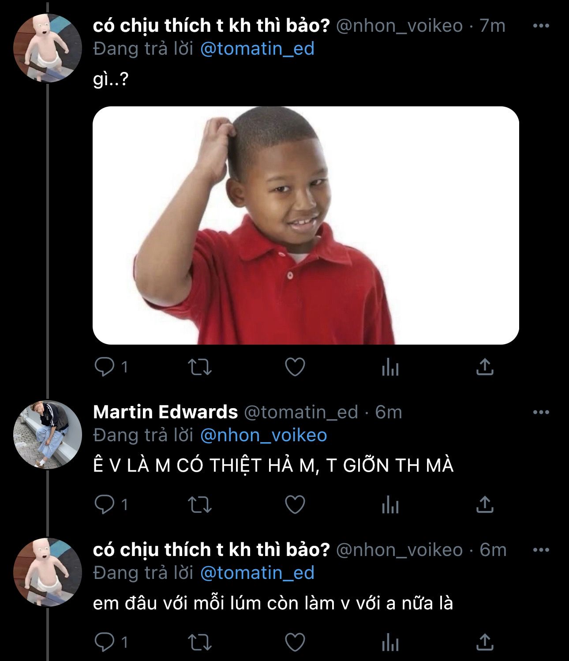
Task: Open Martin Edwards' profile picture
Action: tap(48, 435)
